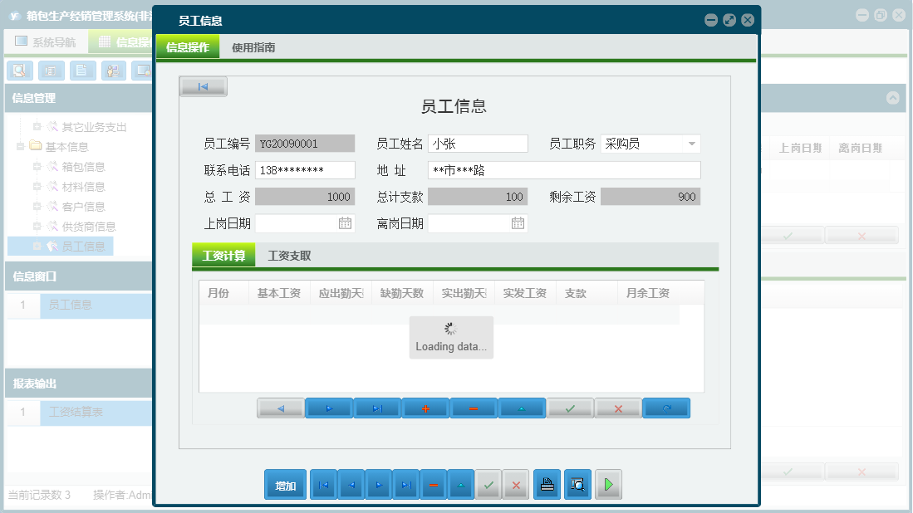Cancel grid changes with the red X icon
This screenshot has width=913, height=513.
(617, 408)
